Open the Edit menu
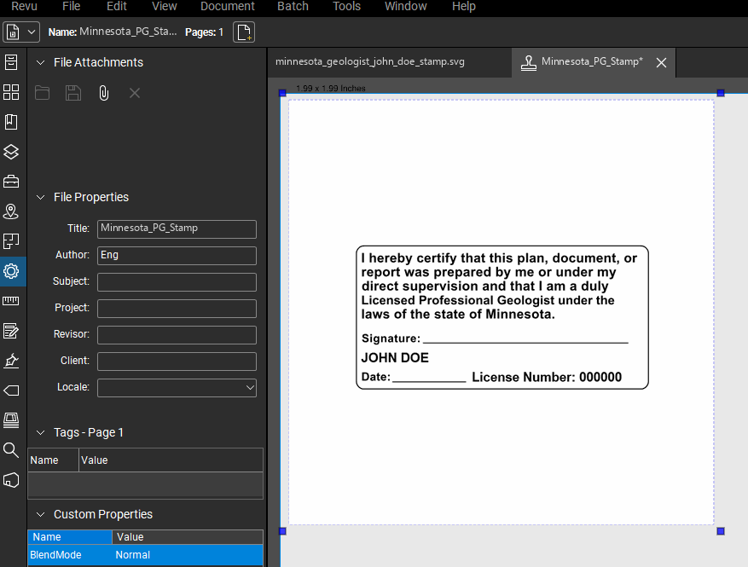 (116, 6)
